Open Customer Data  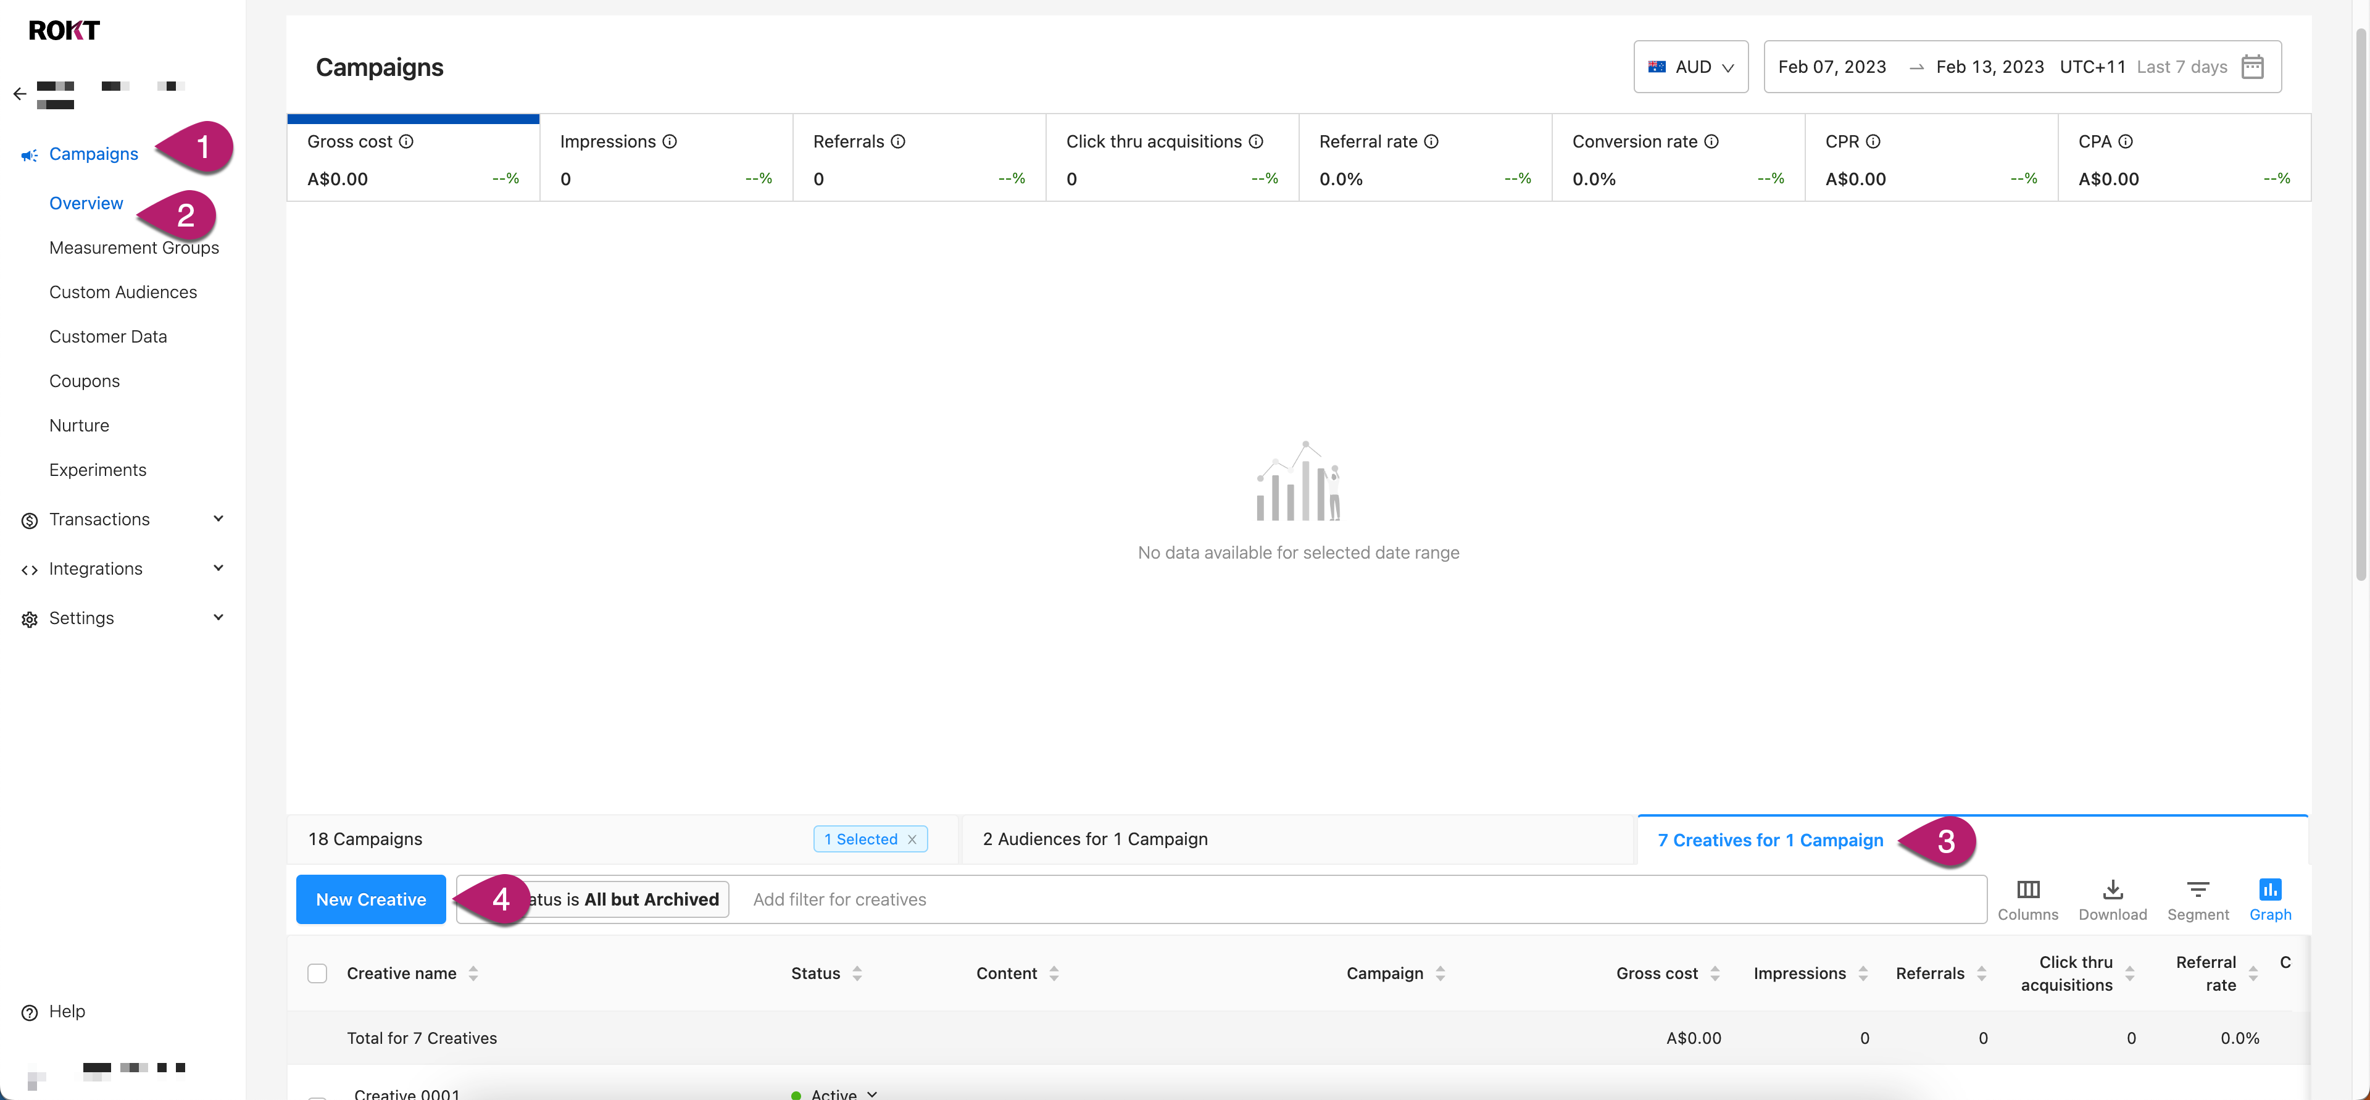(107, 337)
